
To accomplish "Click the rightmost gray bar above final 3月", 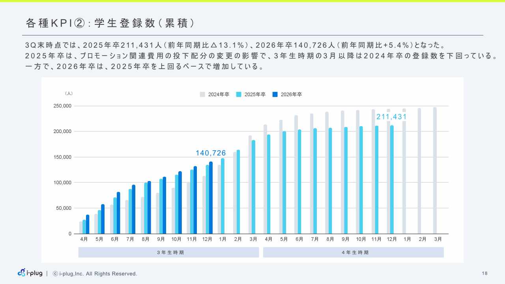I will [x=435, y=170].
